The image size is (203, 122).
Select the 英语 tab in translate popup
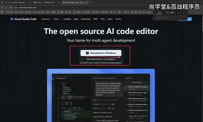pos(159,13)
